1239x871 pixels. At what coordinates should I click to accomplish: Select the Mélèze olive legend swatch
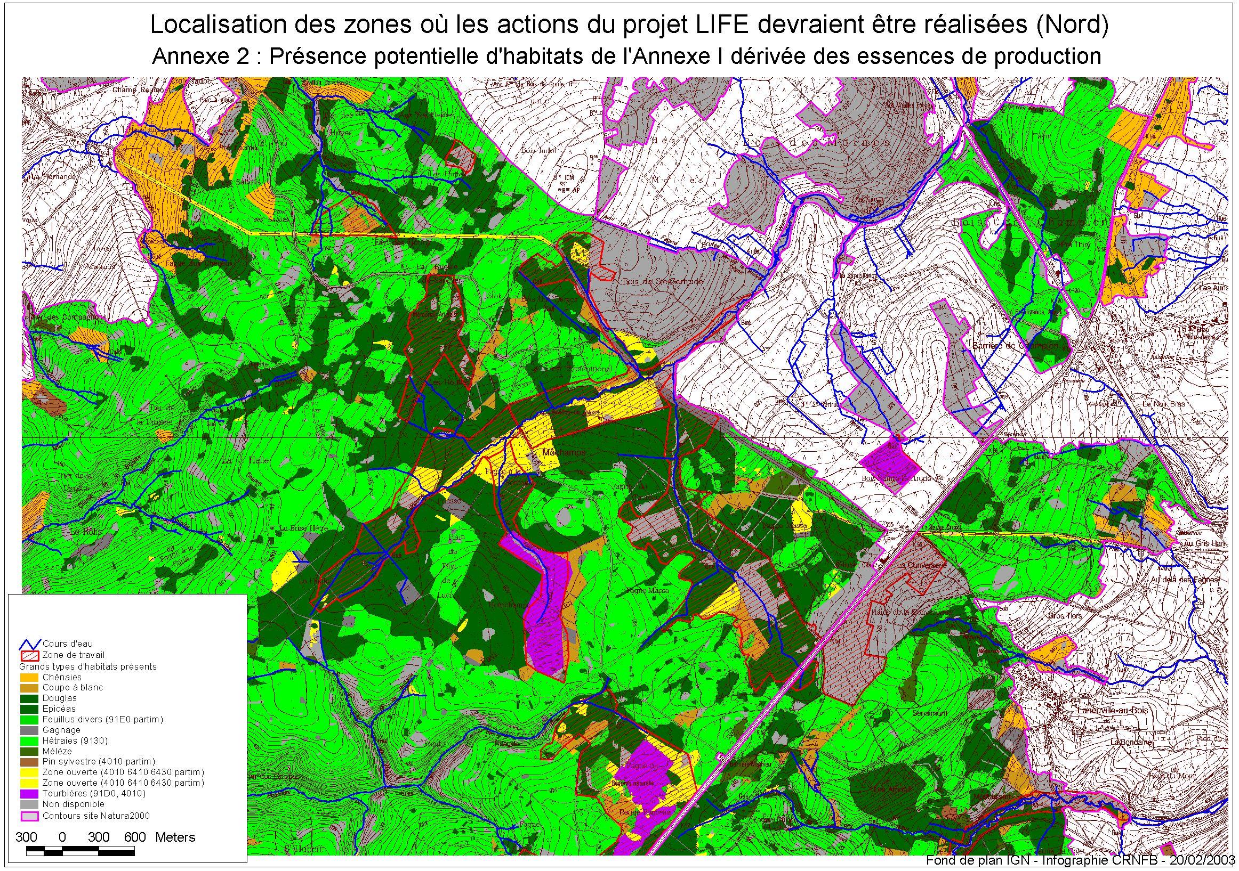click(x=30, y=751)
